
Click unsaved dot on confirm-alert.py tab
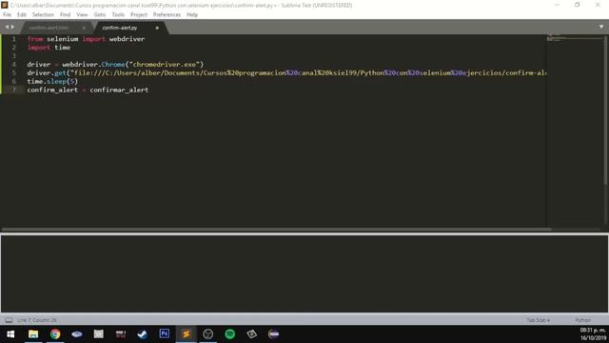pos(157,28)
